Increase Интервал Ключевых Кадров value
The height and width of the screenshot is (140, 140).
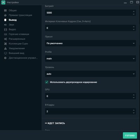pyautogui.click(x=134, y=27)
